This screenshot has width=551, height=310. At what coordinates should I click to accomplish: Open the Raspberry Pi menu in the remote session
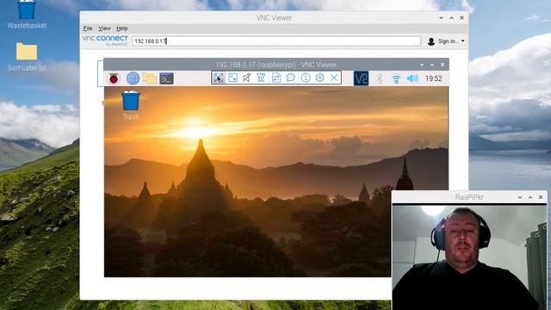tap(114, 78)
